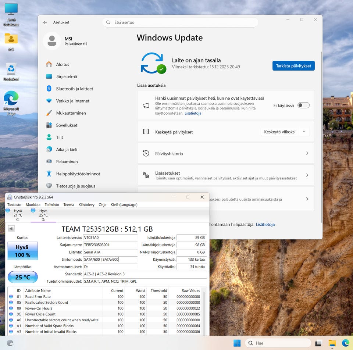Viewport: 353px width, 350px height.
Task: Click Keskeytä viikoksi pause button
Action: (280, 132)
